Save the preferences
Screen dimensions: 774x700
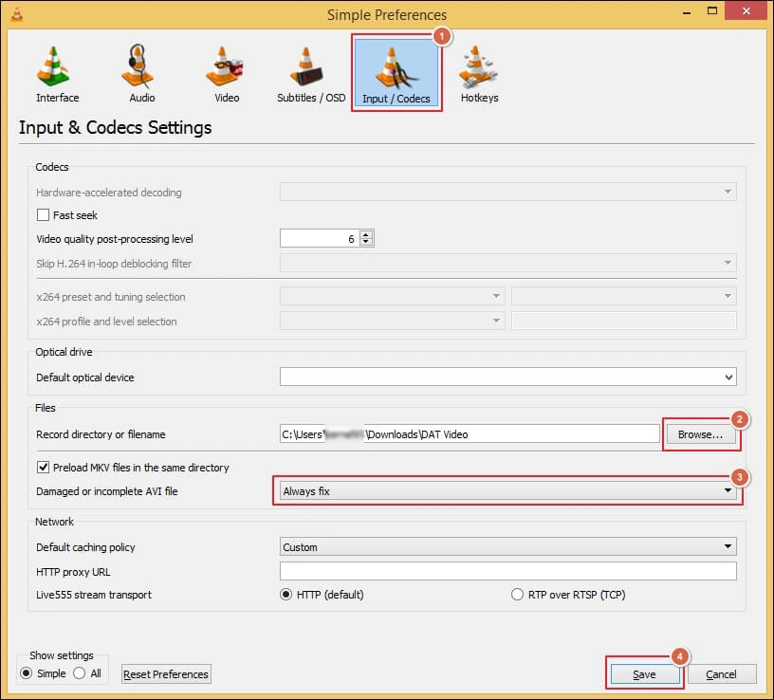645,673
